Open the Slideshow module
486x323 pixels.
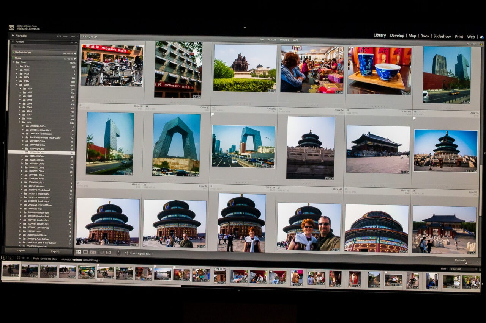point(442,36)
